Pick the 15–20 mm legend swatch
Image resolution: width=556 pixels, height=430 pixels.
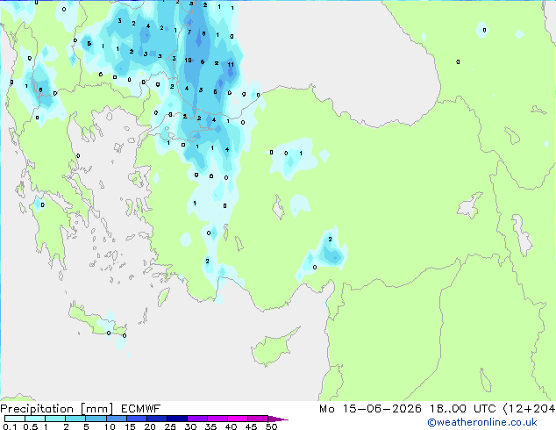(137, 419)
